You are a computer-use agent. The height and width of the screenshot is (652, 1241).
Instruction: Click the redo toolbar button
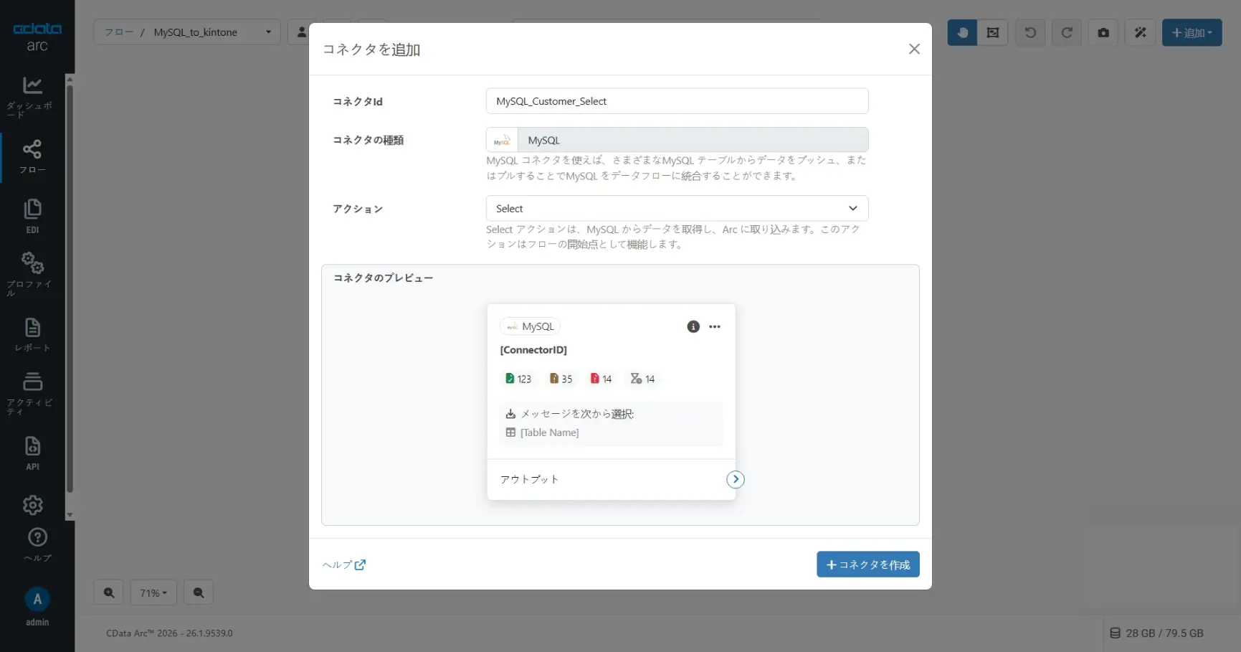pos(1067,32)
